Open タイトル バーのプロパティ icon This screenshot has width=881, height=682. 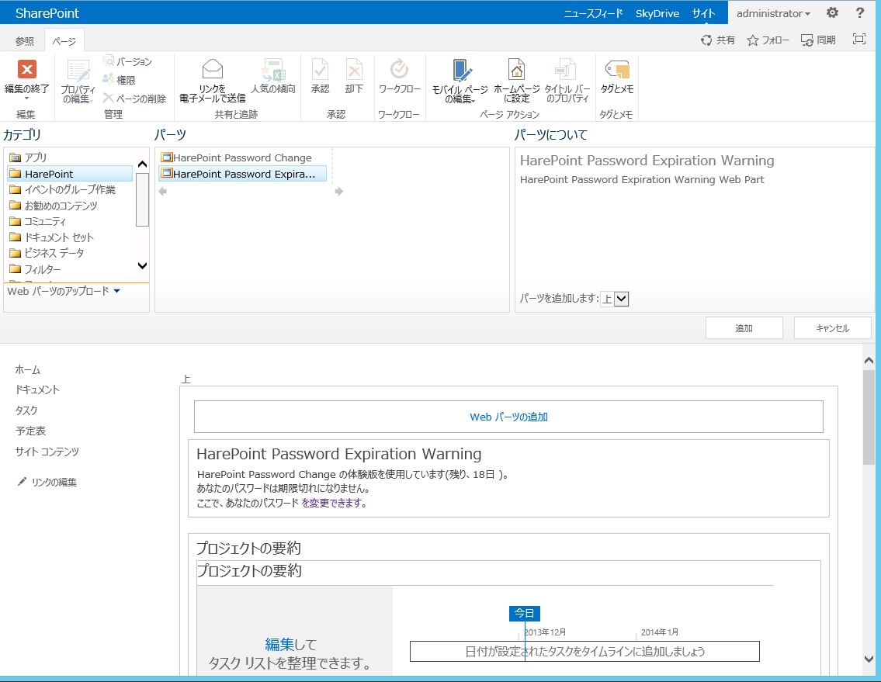[x=567, y=71]
